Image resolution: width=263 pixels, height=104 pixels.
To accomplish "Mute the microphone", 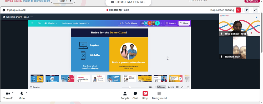I will (x=22, y=95).
